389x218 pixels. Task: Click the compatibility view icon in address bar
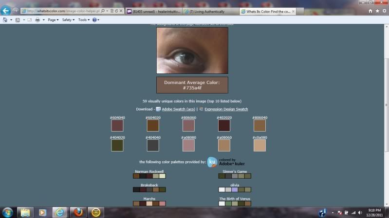(112, 11)
